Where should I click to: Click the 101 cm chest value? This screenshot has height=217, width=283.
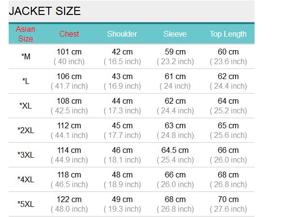coord(69,52)
